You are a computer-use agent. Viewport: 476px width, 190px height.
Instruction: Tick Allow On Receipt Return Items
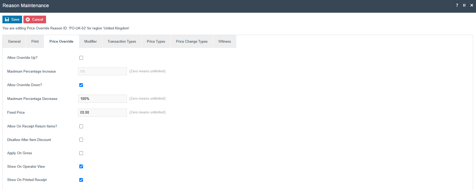(x=81, y=126)
